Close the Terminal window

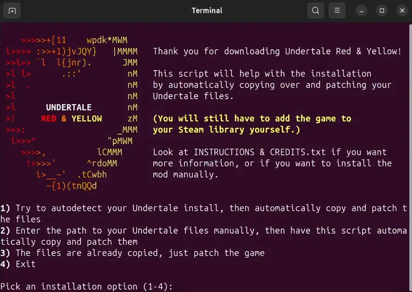[402, 11]
